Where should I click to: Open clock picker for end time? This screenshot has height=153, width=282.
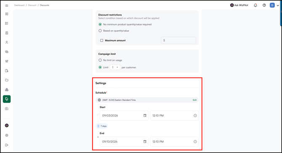click(x=195, y=142)
